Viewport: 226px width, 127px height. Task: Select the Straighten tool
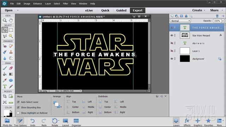(11, 102)
